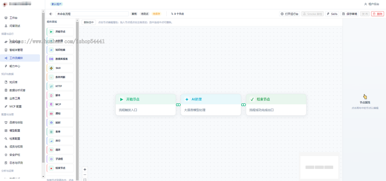Click the sidebar scrollbar down arrow

coord(43,177)
